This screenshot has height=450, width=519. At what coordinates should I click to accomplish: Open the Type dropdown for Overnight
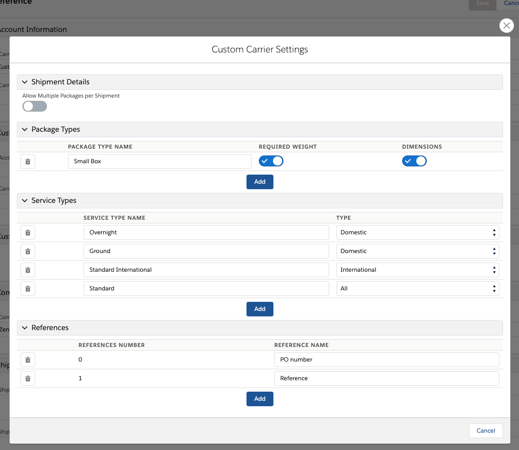(x=418, y=233)
